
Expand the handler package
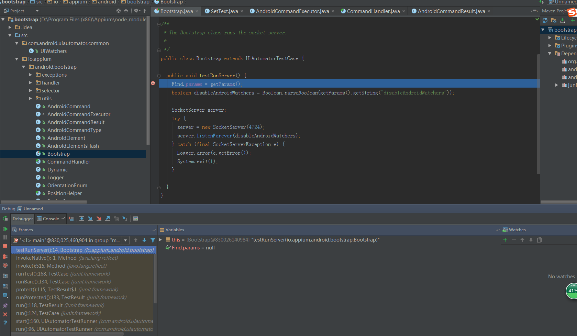pos(31,82)
